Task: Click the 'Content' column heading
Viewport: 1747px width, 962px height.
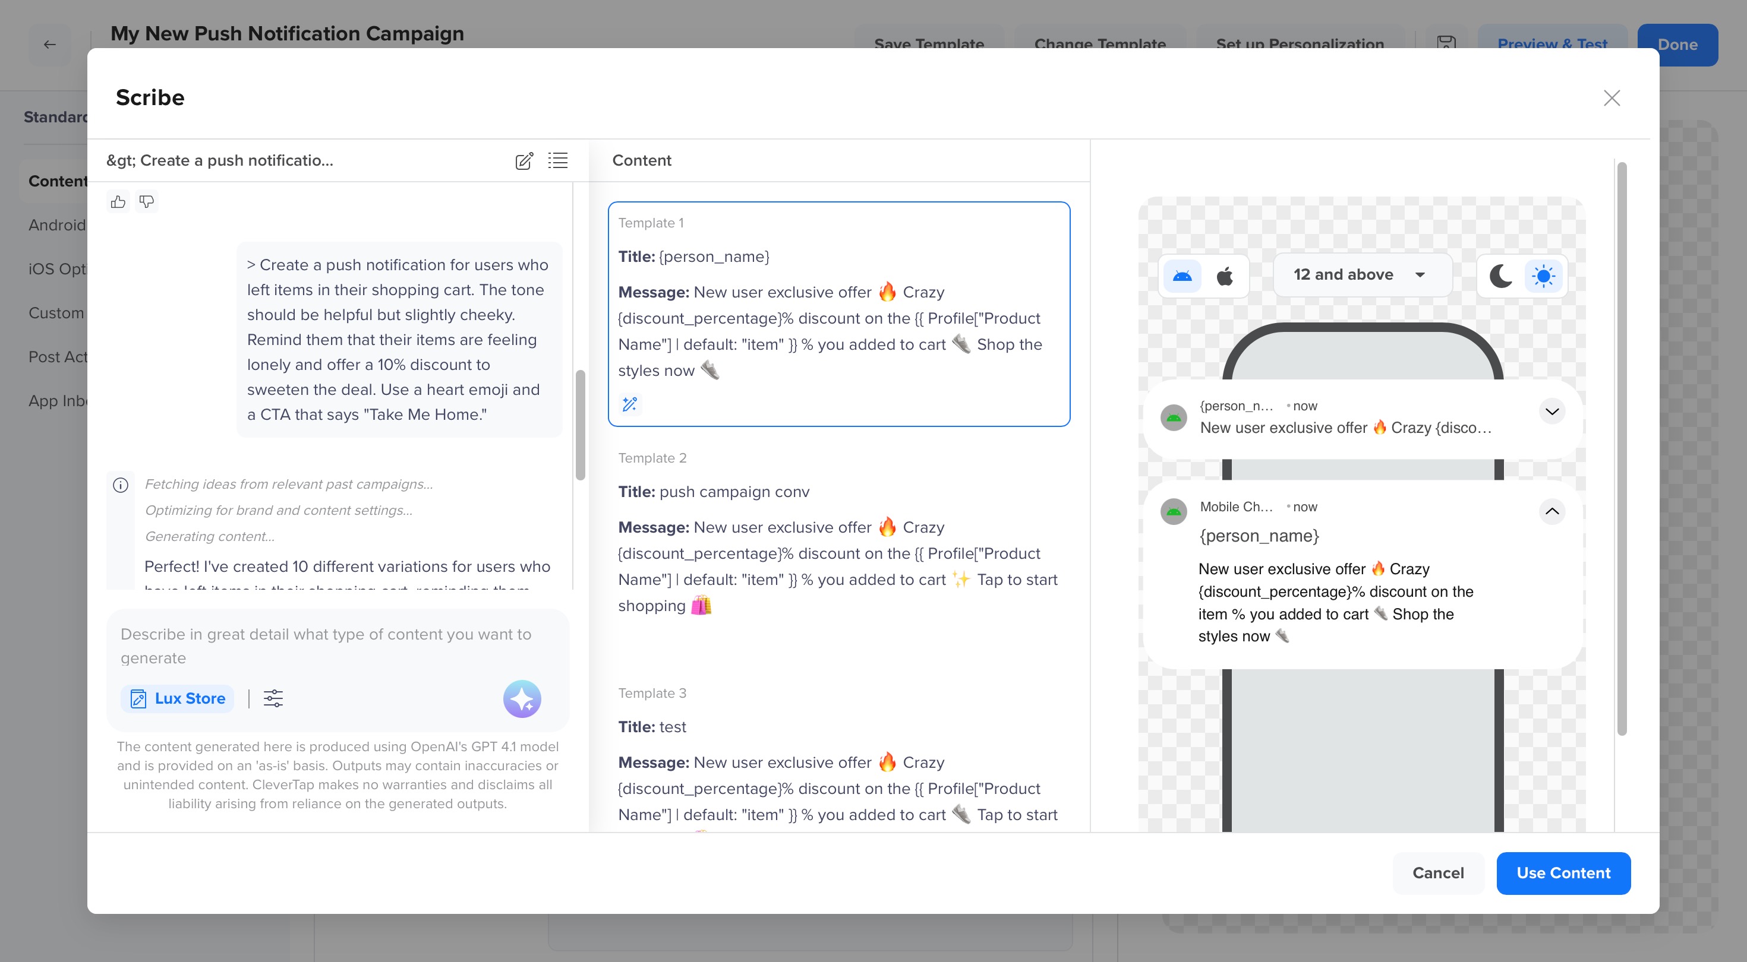Action: click(642, 160)
